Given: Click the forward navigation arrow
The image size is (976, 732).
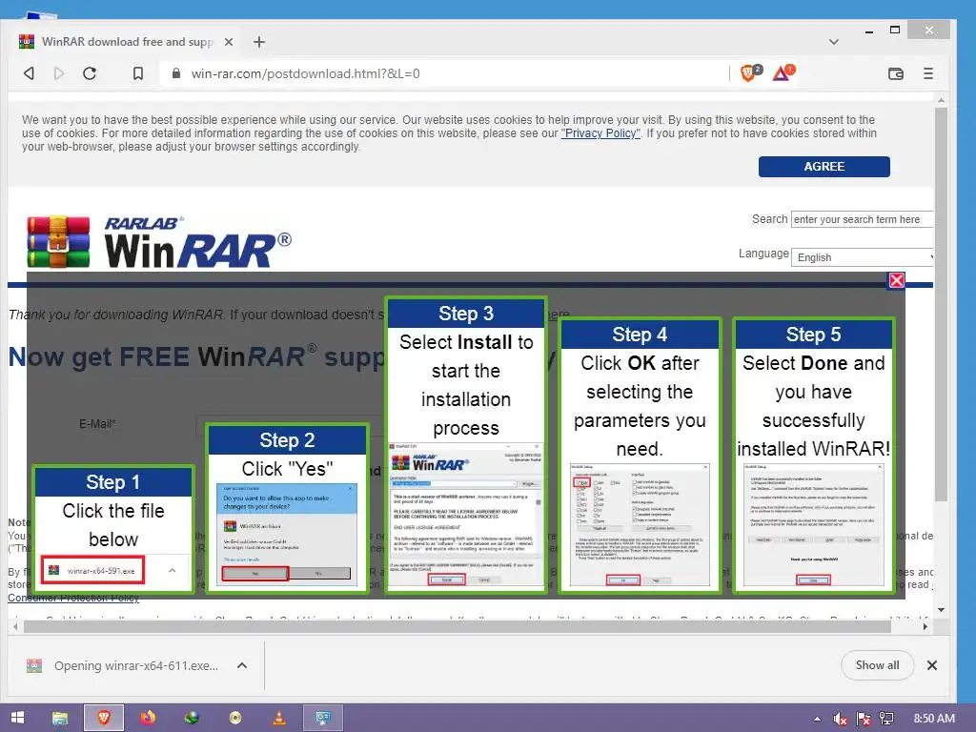Looking at the screenshot, I should coord(59,73).
